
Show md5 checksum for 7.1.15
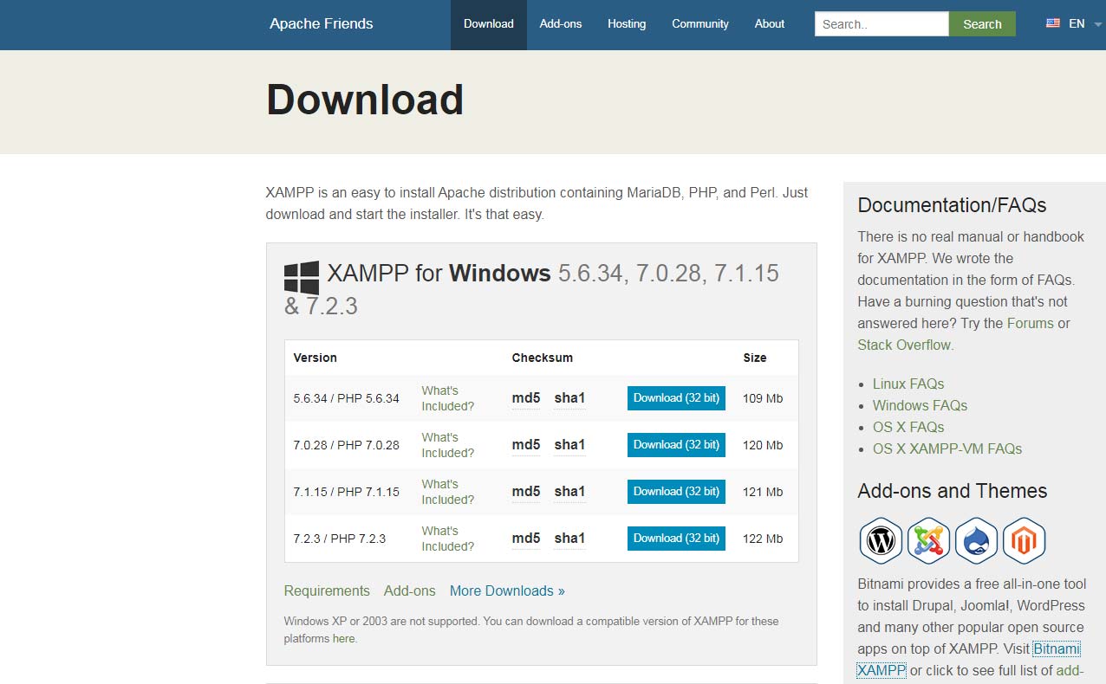coord(526,492)
